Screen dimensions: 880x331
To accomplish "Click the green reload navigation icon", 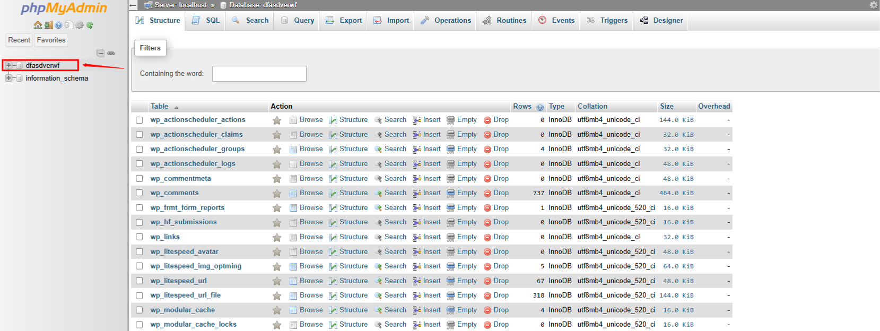I will click(x=90, y=25).
